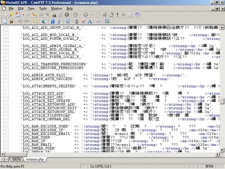The width and height of the screenshot is (225, 169).
Task: Open the browser preview globe icon
Action: [44, 22]
